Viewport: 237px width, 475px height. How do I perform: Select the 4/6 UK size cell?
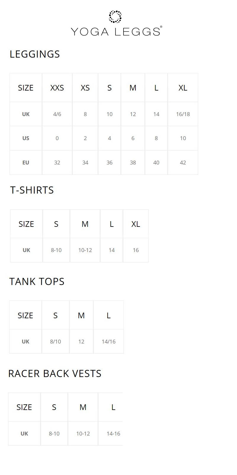pyautogui.click(x=57, y=114)
